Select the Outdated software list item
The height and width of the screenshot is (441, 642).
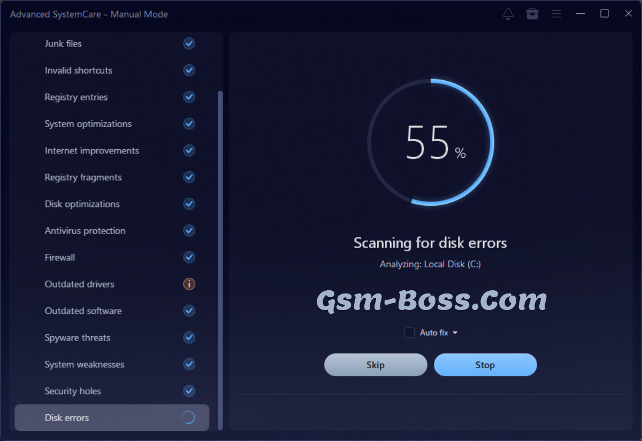(112, 311)
